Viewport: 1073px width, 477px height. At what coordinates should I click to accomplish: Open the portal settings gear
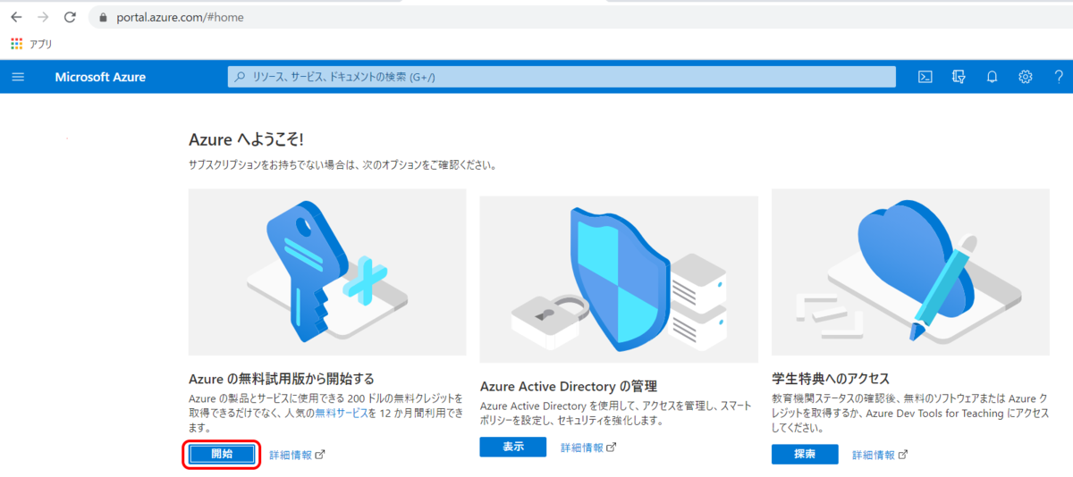coord(1026,77)
